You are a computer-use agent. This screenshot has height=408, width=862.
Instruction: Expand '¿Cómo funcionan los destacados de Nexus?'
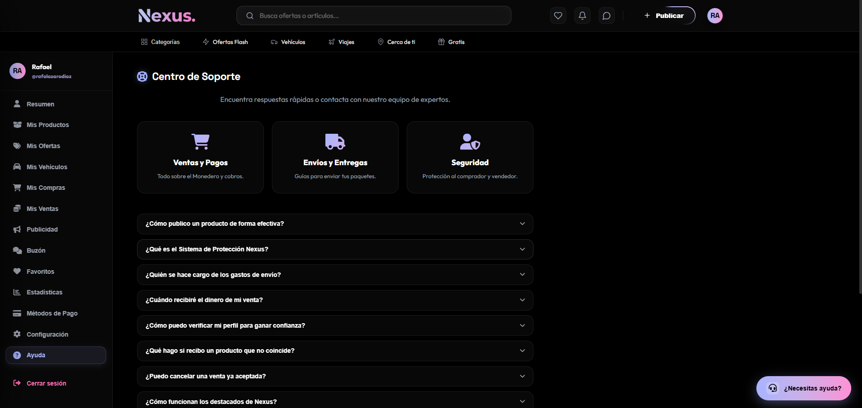[335, 401]
